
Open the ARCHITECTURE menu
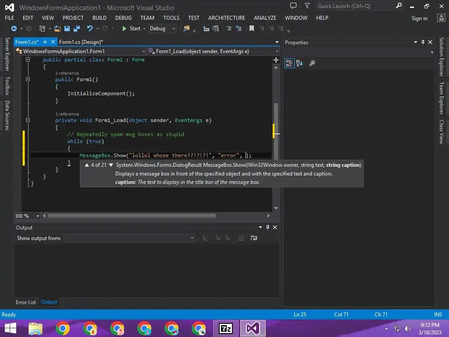point(227,18)
